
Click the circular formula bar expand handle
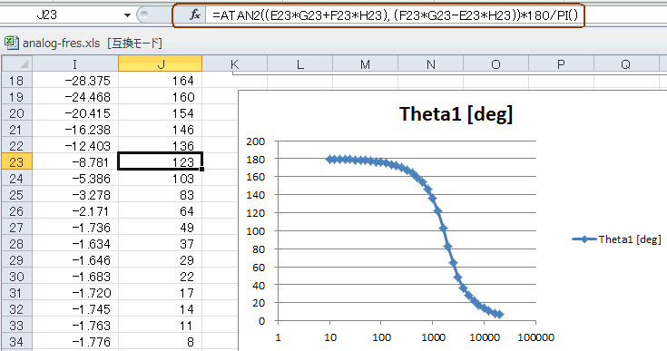[144, 15]
